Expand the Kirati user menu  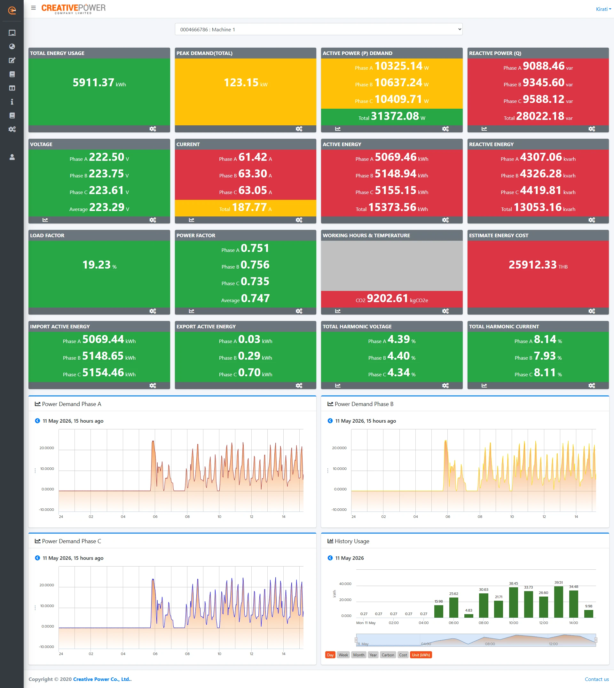tap(603, 9)
